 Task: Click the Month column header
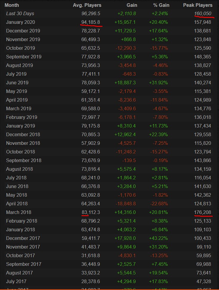point(12,5)
